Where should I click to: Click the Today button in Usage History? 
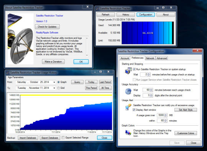coord(91,82)
